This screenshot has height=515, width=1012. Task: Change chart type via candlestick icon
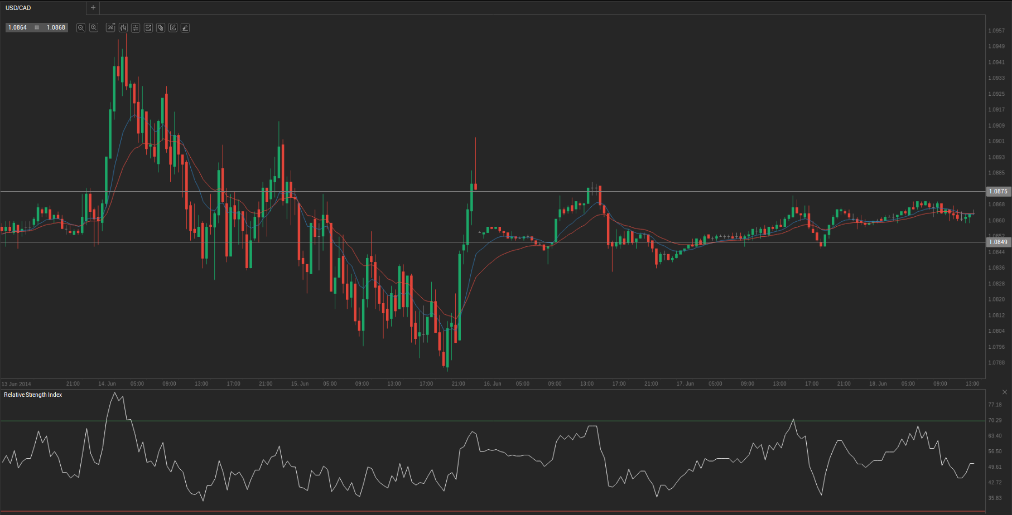(x=123, y=27)
